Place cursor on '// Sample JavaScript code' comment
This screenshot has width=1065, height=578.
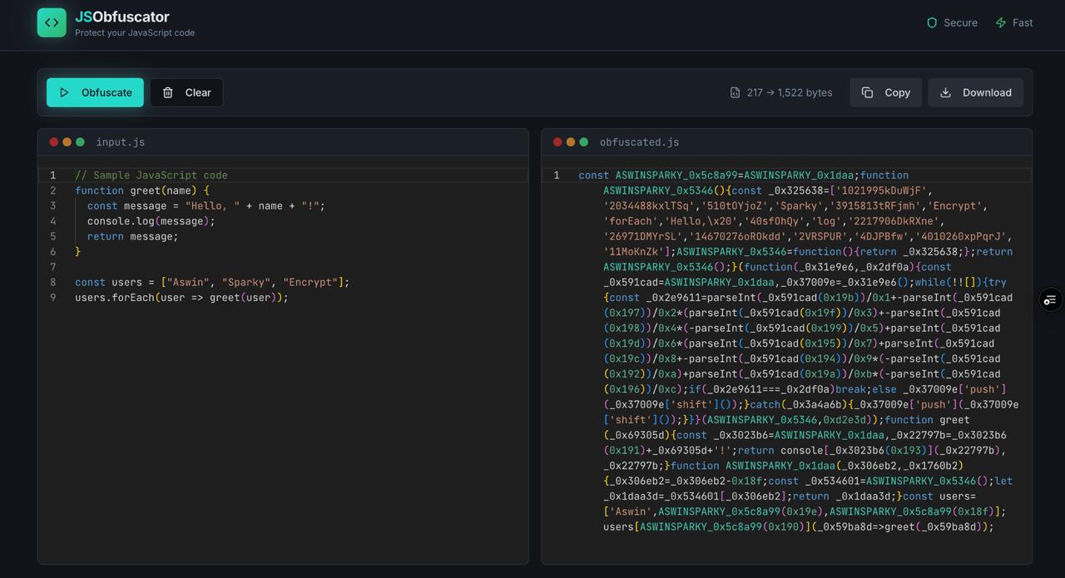[151, 175]
